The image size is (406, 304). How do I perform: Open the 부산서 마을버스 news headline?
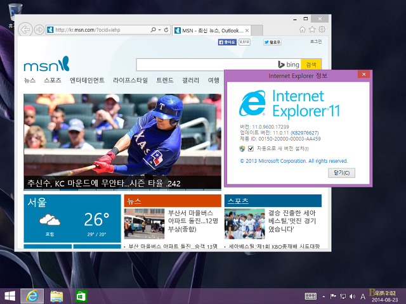pos(193,221)
